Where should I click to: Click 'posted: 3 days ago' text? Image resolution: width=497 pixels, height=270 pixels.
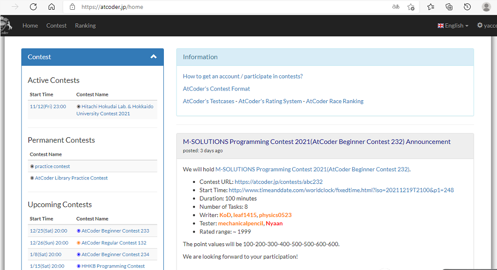tap(203, 150)
